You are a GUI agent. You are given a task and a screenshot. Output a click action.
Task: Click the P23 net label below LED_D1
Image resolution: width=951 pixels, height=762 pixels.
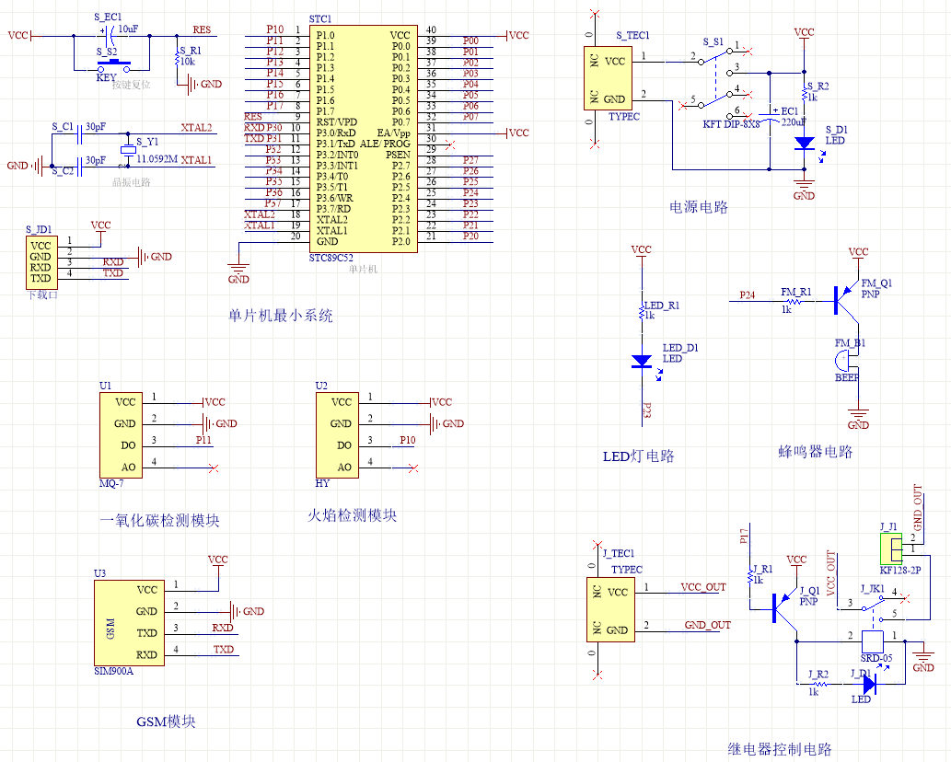[646, 410]
